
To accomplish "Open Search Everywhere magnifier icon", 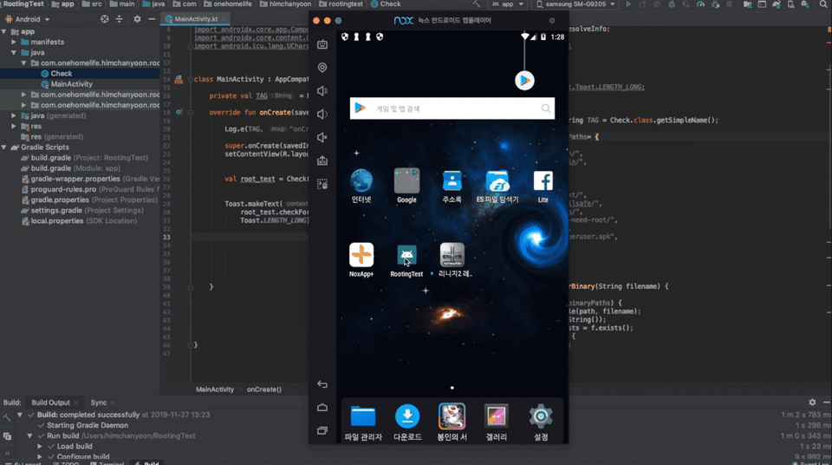I will (x=823, y=3).
